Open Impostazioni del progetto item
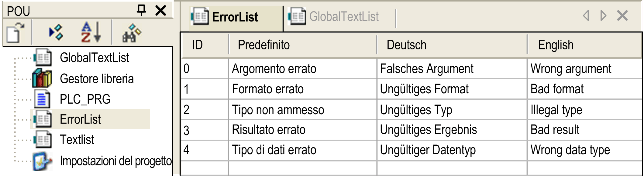This screenshot has width=644, height=176. pos(115,161)
